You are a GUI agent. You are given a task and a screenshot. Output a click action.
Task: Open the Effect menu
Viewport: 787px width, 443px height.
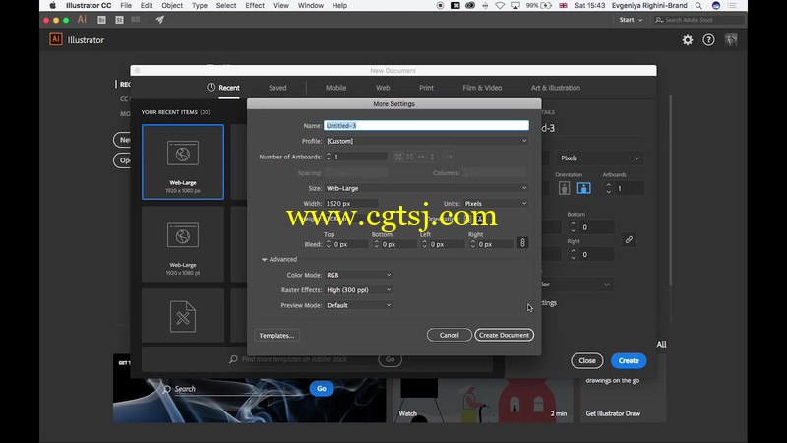(x=255, y=6)
